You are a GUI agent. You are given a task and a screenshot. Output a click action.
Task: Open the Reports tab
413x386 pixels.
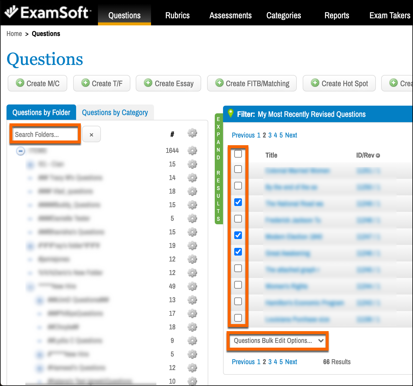[x=337, y=15]
